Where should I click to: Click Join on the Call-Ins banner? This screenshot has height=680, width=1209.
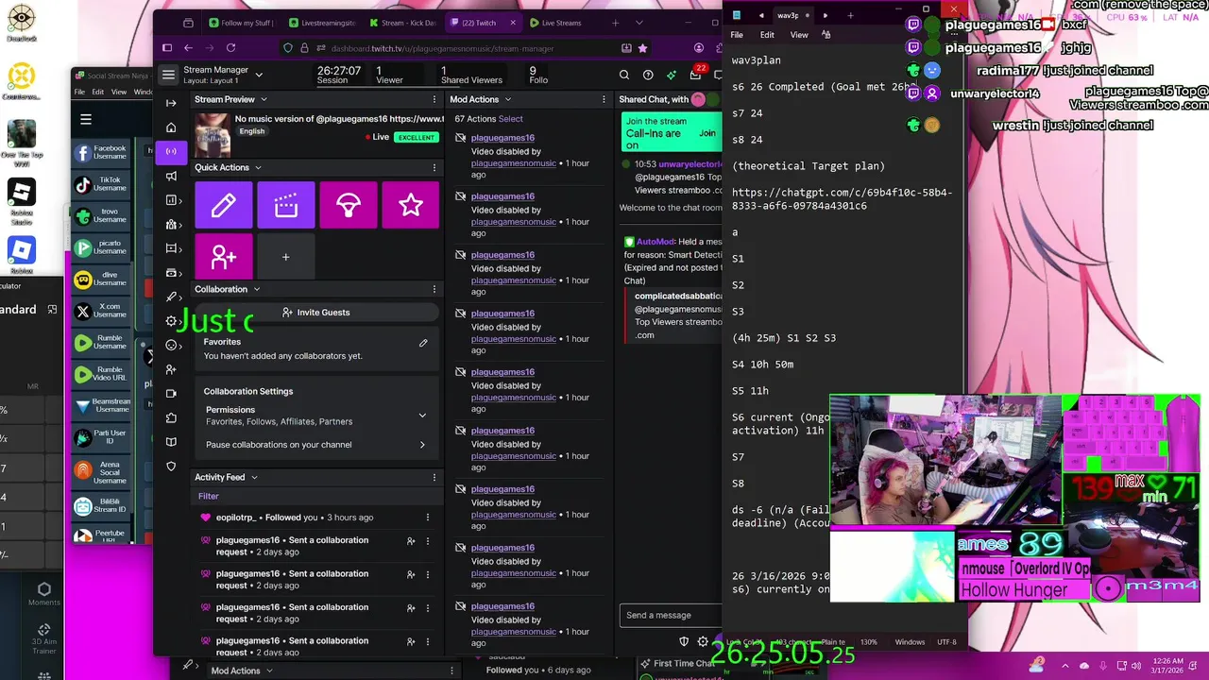click(707, 133)
